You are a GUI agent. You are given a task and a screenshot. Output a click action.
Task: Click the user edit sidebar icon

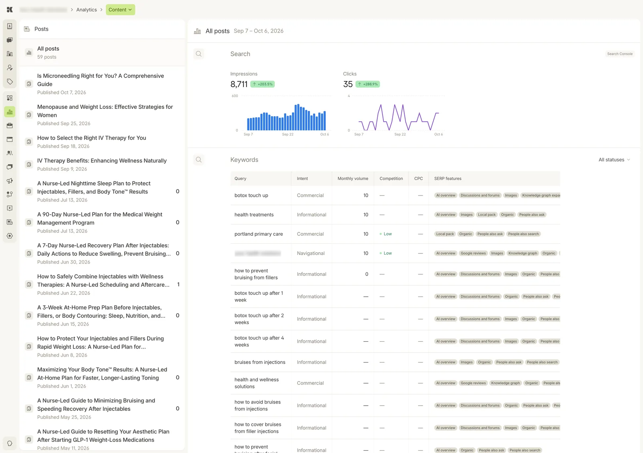(x=10, y=67)
